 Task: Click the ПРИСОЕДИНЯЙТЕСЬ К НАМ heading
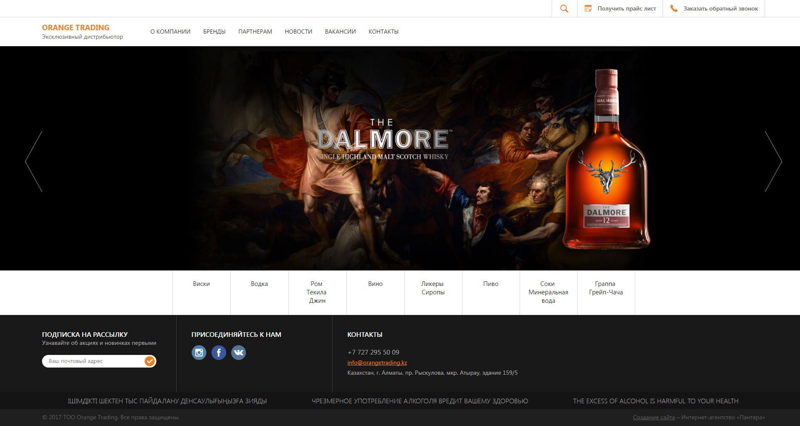[x=236, y=334]
